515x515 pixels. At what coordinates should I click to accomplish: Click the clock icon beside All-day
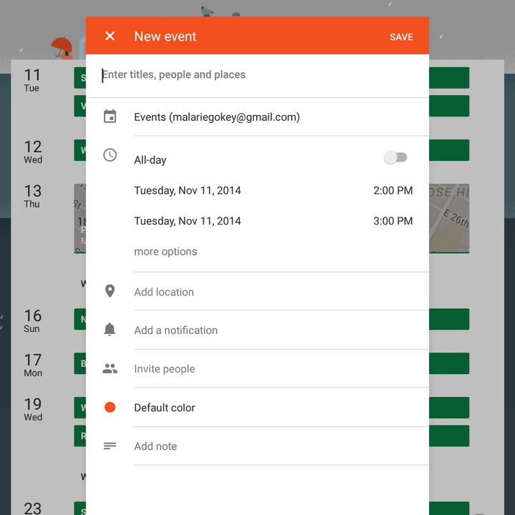109,155
